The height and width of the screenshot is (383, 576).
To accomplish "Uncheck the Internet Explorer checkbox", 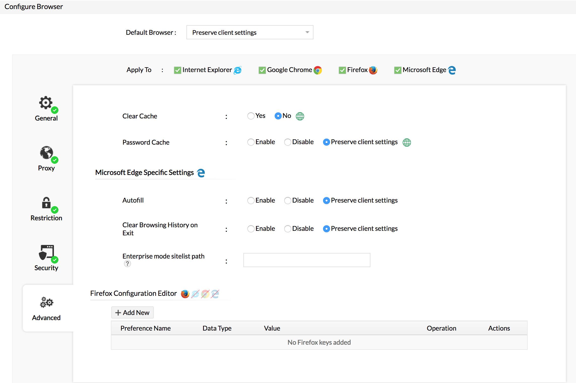I will tap(177, 70).
